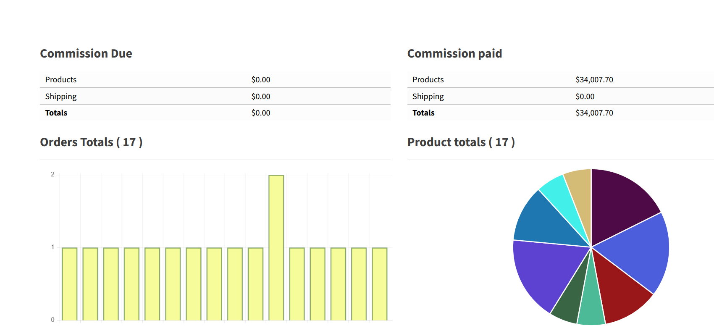The width and height of the screenshot is (714, 336).
Task: Click the Totals $34,007.70 amount
Action: pyautogui.click(x=594, y=113)
